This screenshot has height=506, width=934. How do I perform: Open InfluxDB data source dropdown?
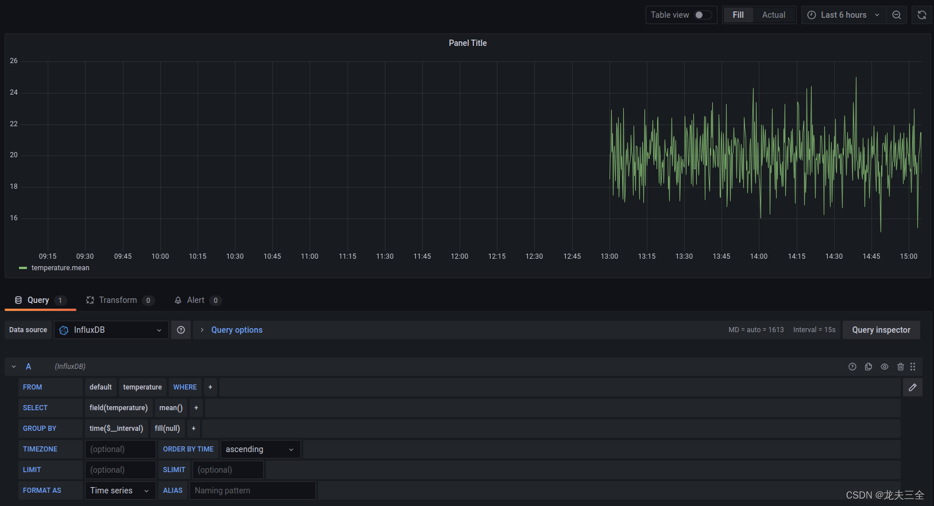coord(111,330)
